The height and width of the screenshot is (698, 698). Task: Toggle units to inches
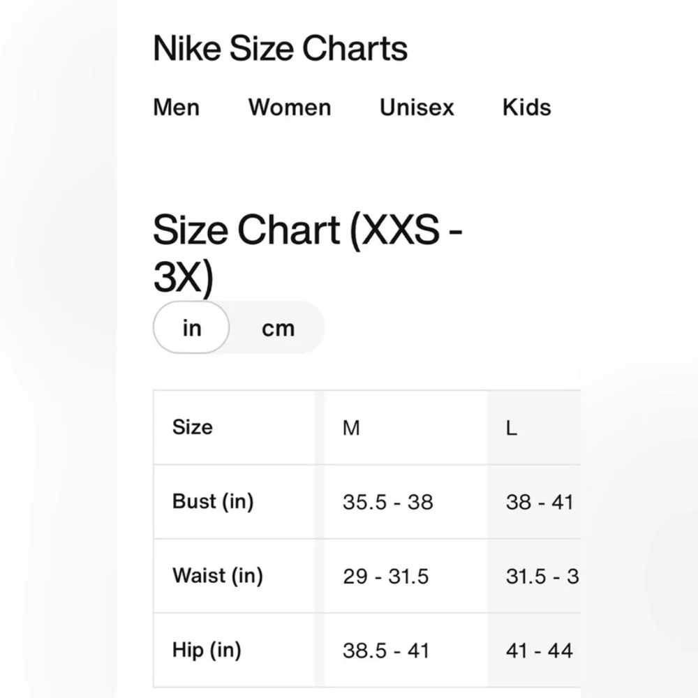pyautogui.click(x=191, y=327)
